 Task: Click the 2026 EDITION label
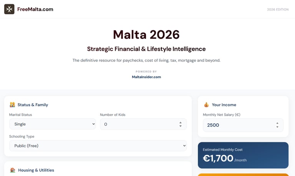pyautogui.click(x=278, y=10)
